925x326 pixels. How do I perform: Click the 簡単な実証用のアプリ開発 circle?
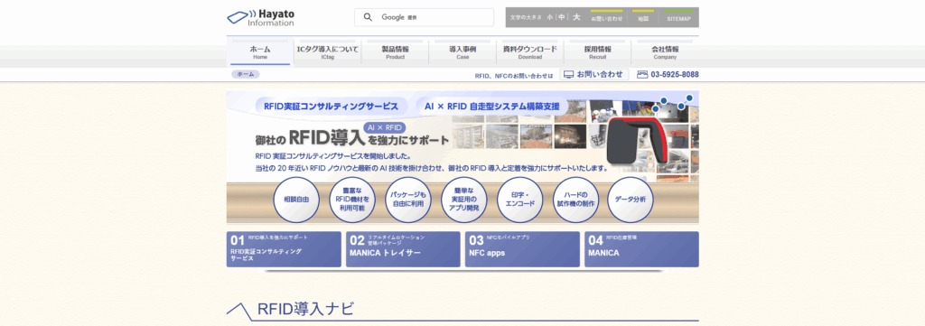coord(464,200)
